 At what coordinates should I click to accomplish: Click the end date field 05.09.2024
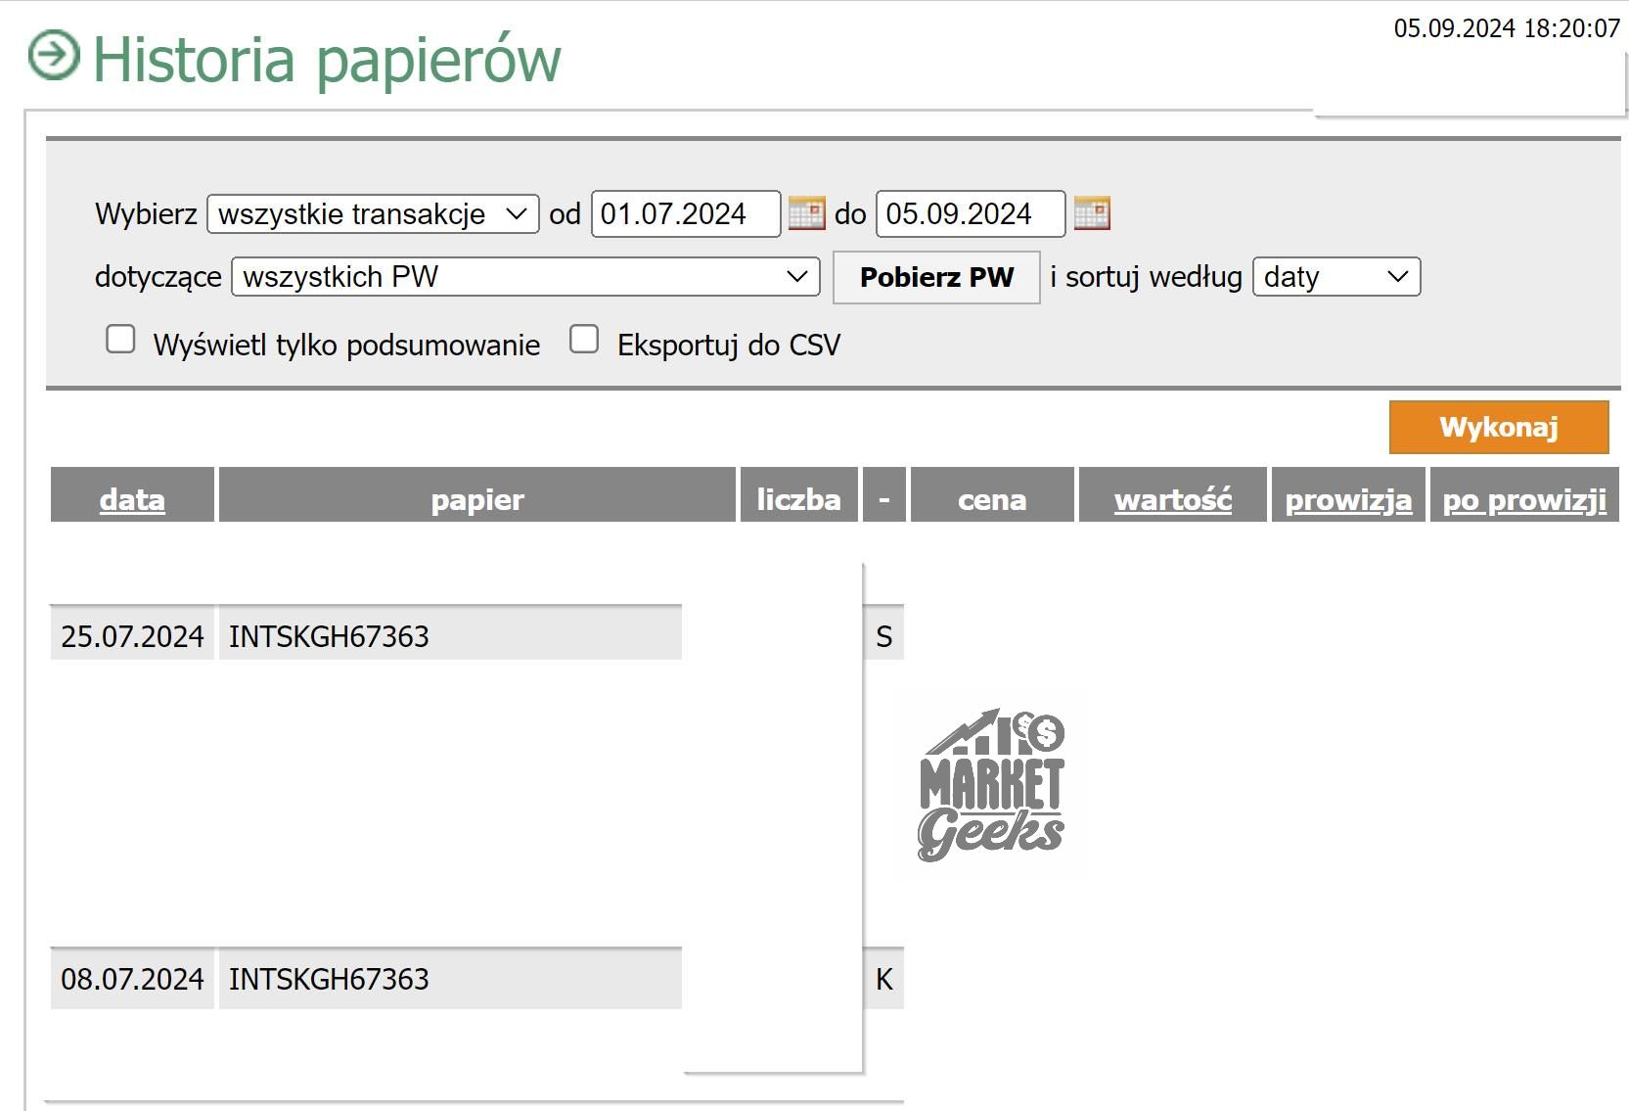[x=970, y=214]
